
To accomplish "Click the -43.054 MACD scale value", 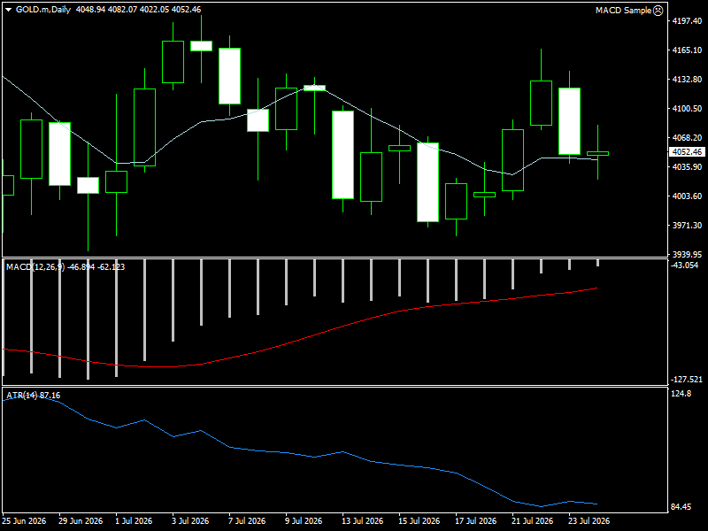I will 684,265.
